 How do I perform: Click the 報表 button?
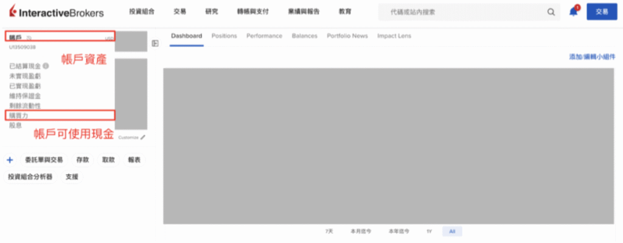(134, 160)
